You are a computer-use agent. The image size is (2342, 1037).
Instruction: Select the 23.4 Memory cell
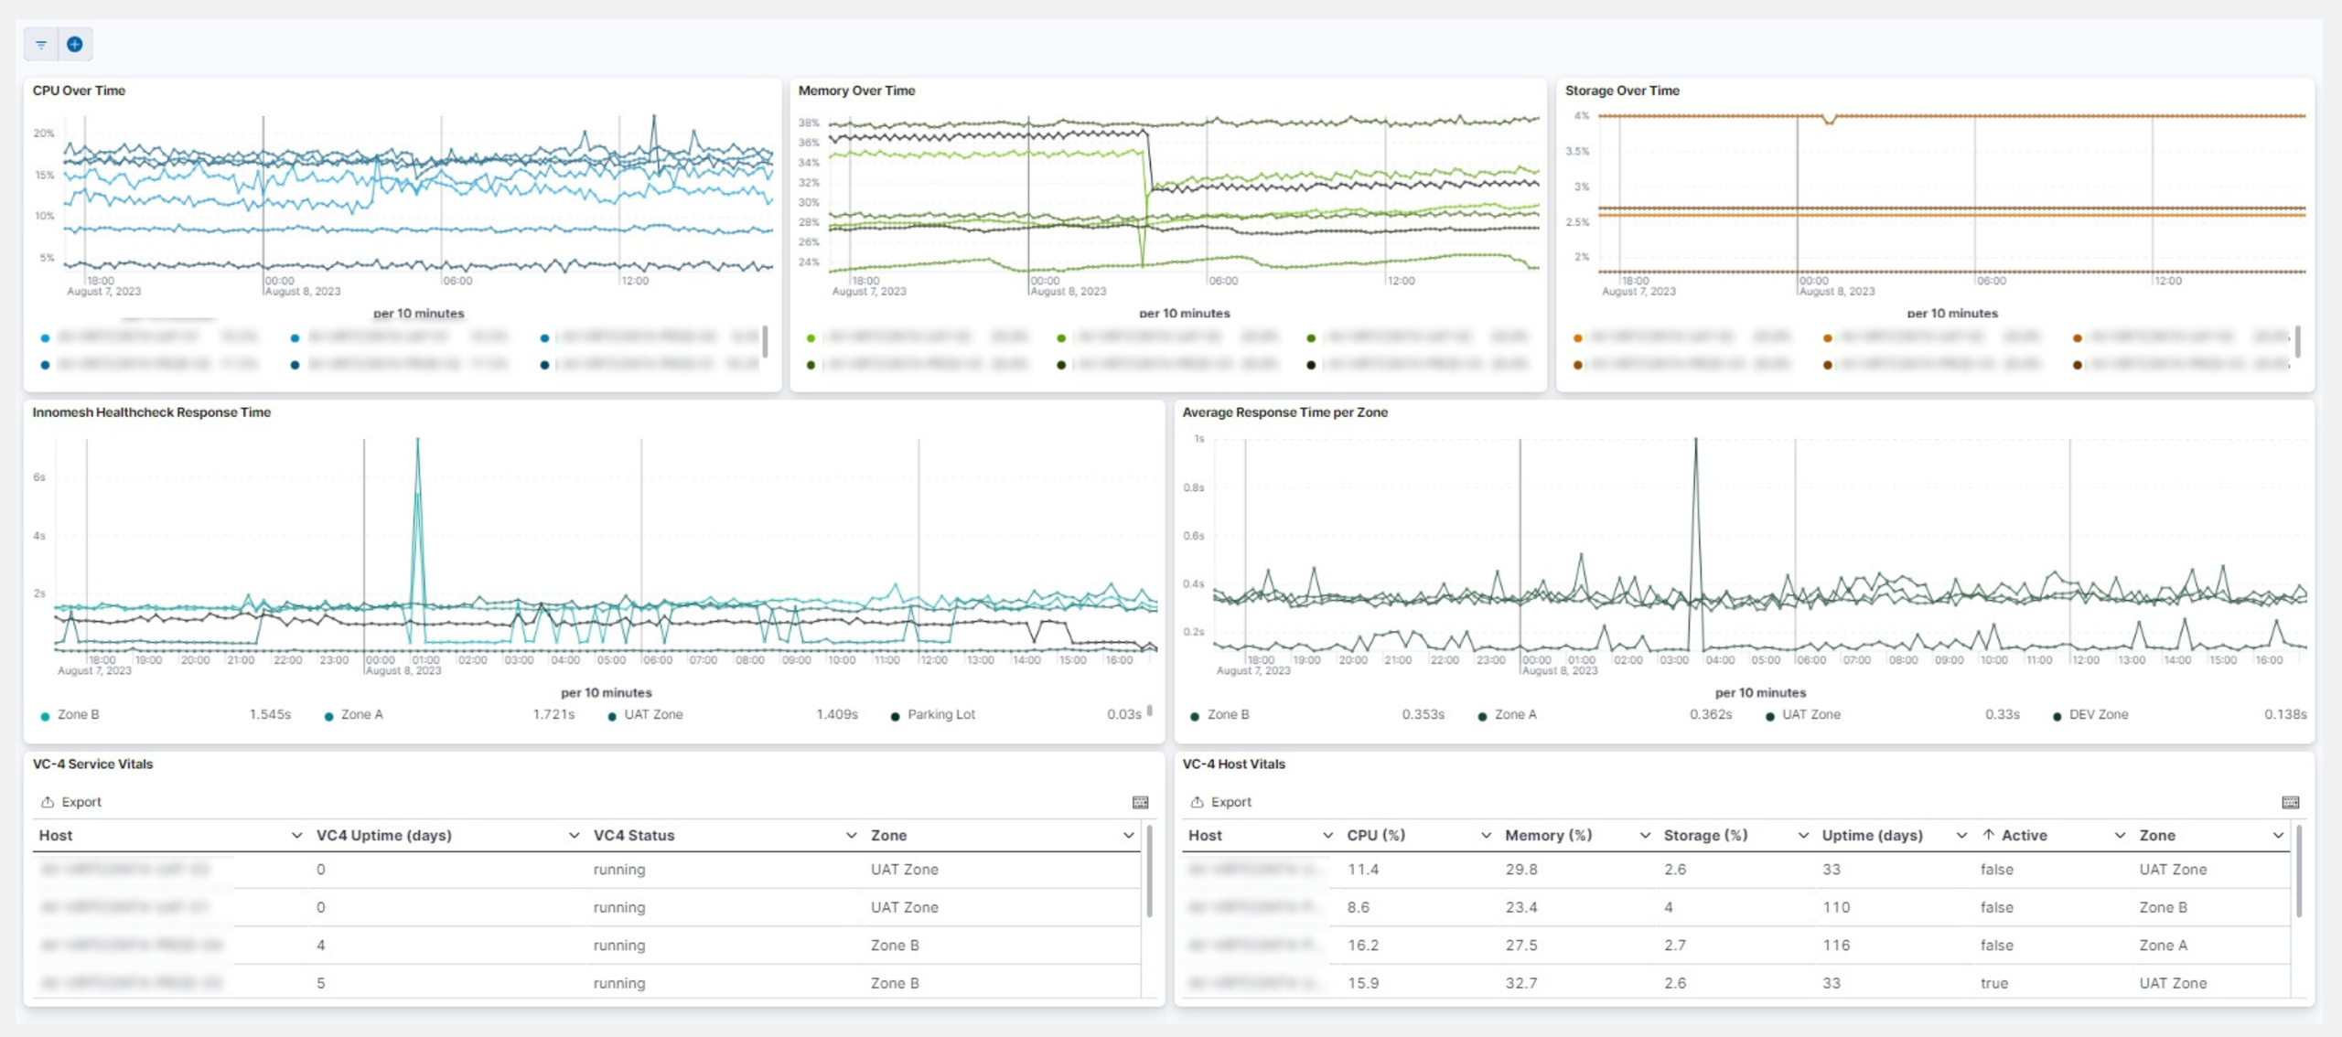point(1521,907)
